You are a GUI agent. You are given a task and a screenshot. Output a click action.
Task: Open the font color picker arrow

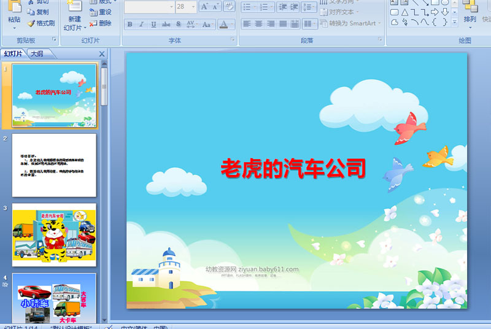pos(232,24)
